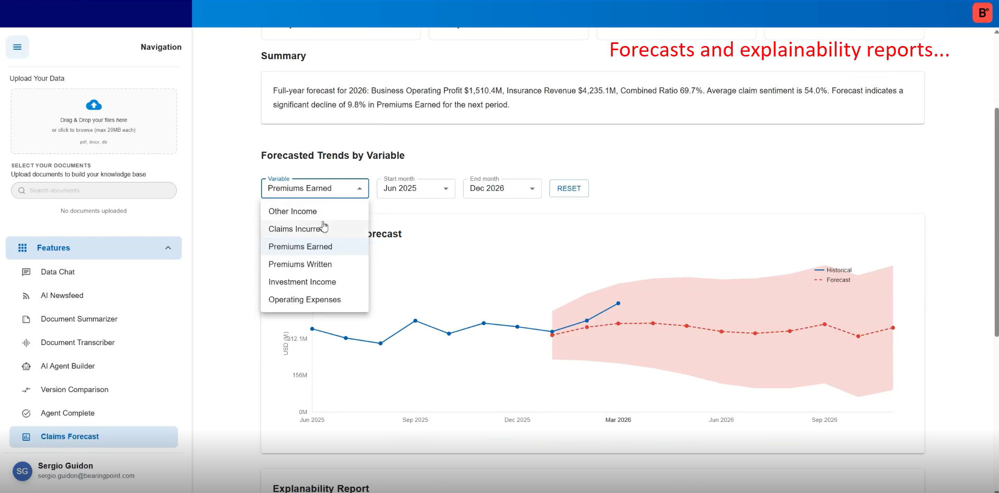999x493 pixels.
Task: Click the cloud upload icon
Action: coord(94,105)
